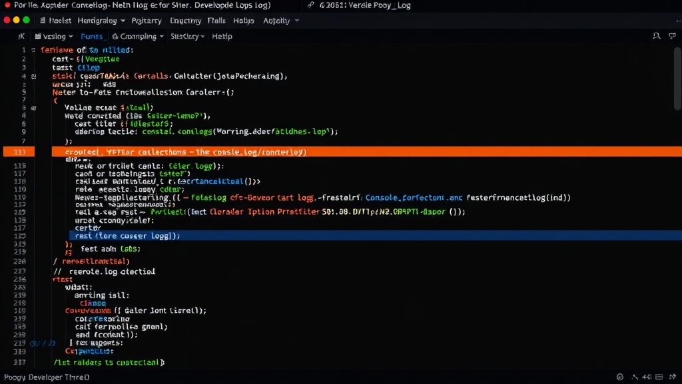Click line number 1 in gutter
The height and width of the screenshot is (384, 682).
point(24,50)
